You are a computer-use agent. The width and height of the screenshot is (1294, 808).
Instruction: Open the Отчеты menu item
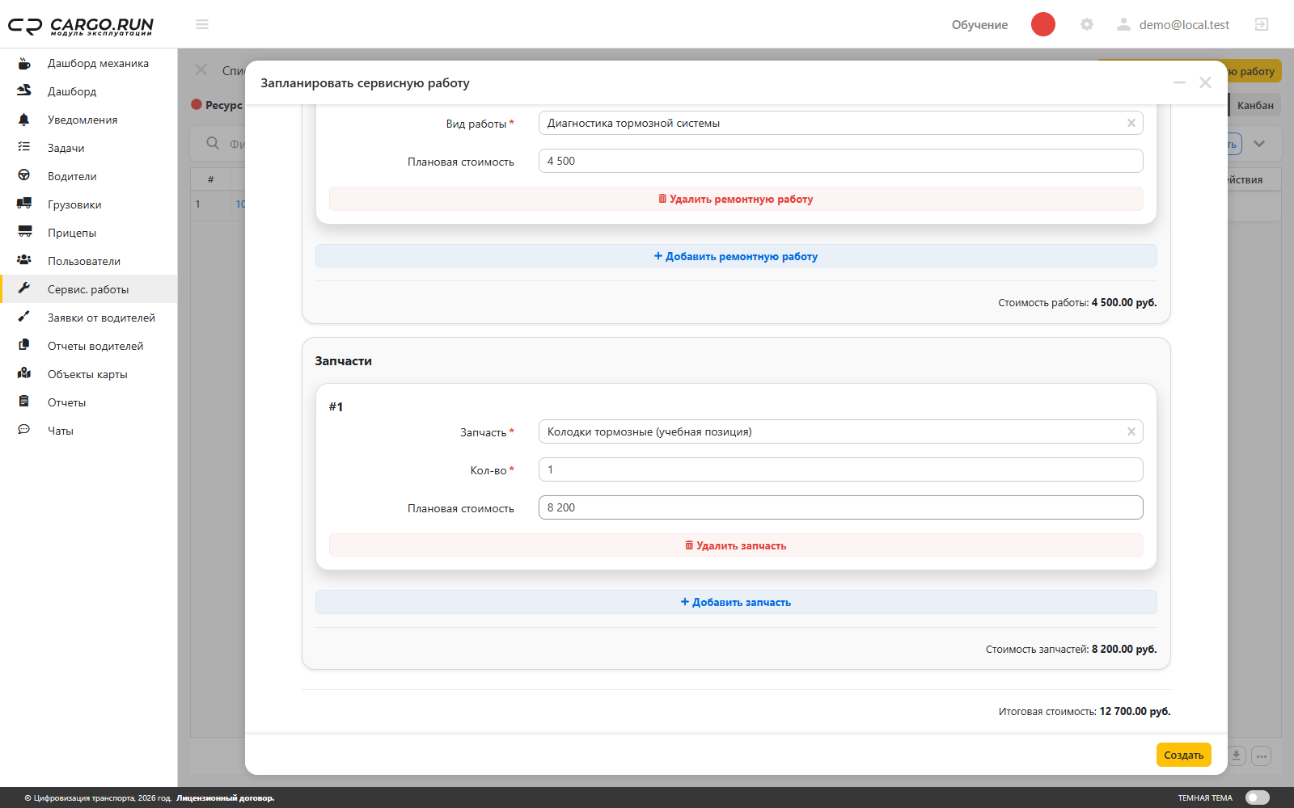89,402
